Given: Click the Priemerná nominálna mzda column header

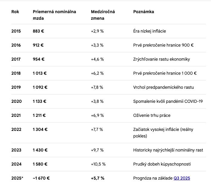Looking at the screenshot, I should [54, 15].
